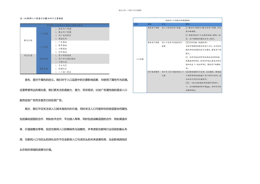The height and width of the screenshot is (184, 260).
Task: Select list row '3. 付费属性'
Action: pos(61,49)
